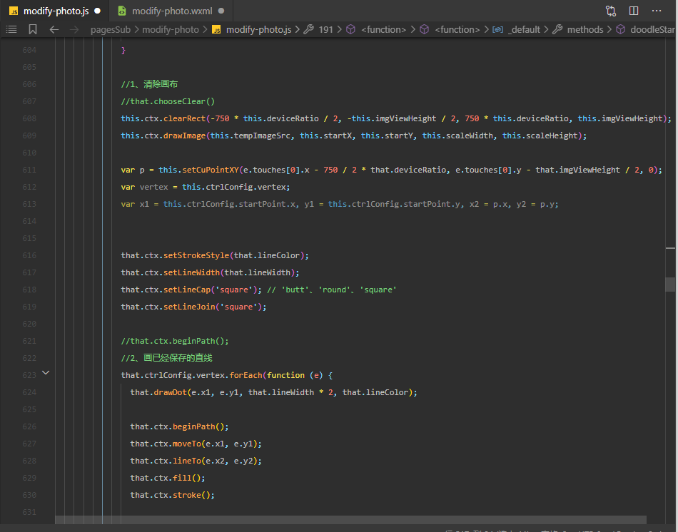The width and height of the screenshot is (678, 532).
Task: Click the //1、清除画布 comment
Action: [x=149, y=84]
